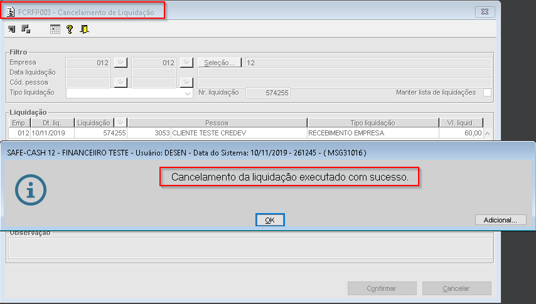This screenshot has width=536, height=304.
Task: Click the second Data liquidação field
Action: point(154,73)
